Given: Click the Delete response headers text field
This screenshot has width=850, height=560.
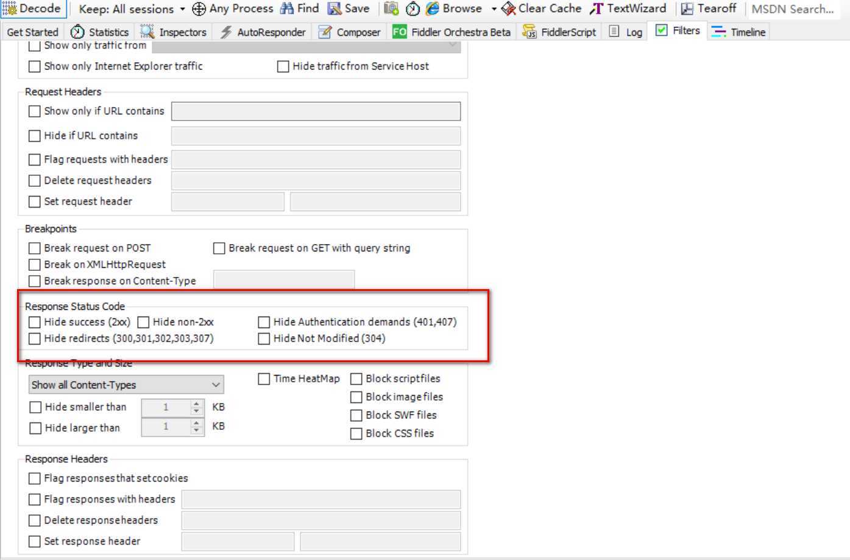Looking at the screenshot, I should pyautogui.click(x=321, y=520).
